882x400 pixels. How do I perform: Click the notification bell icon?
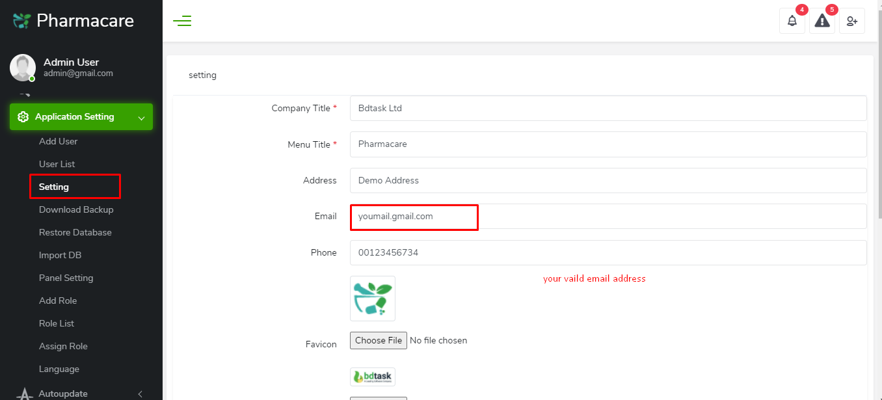792,21
